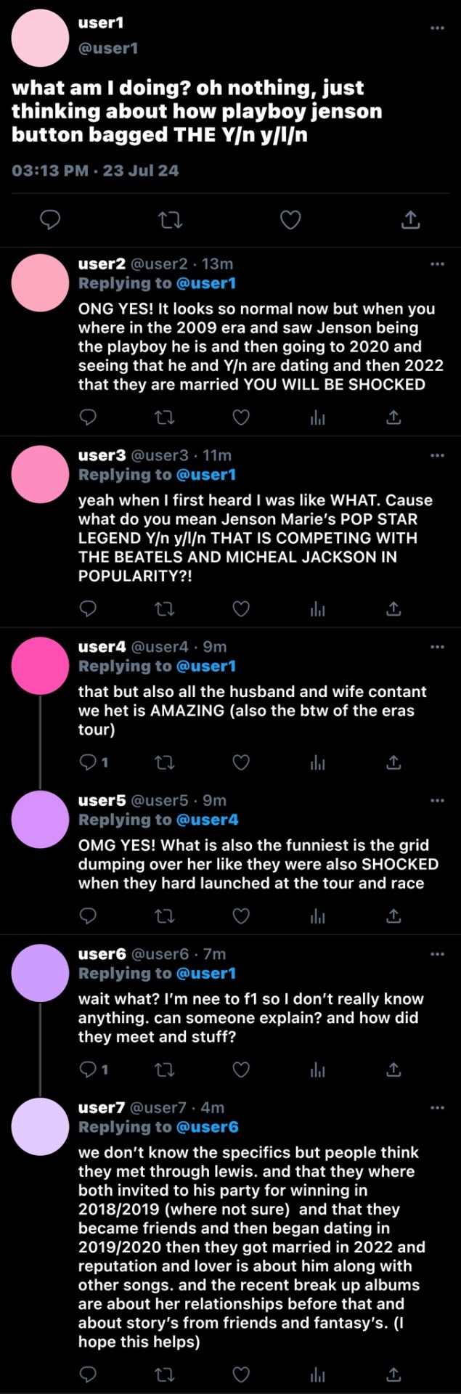Share user7's reply

(393, 1374)
